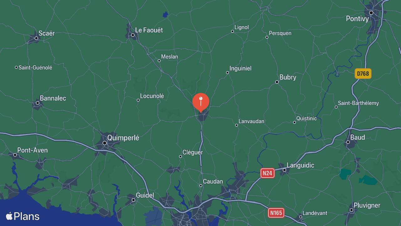Select the Scaër town label

coord(47,33)
